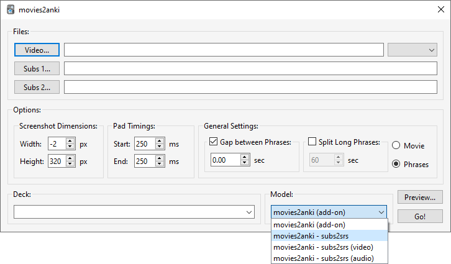Image resolution: width=451 pixels, height=264 pixels.
Task: Collapse the Model combo box
Action: pyautogui.click(x=381, y=212)
